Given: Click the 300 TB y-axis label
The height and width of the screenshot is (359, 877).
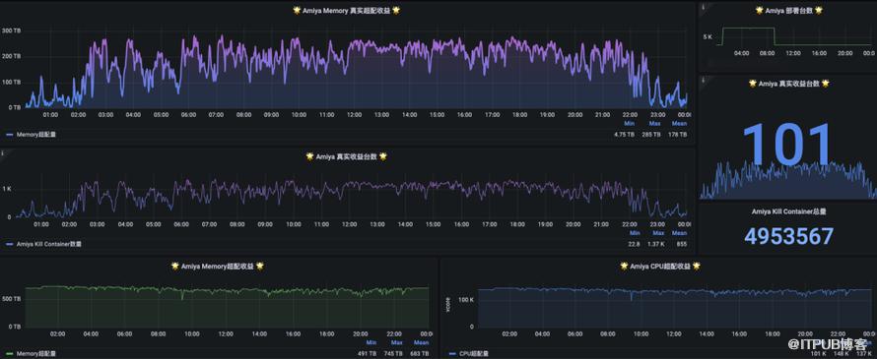Looking at the screenshot, I should (x=11, y=30).
